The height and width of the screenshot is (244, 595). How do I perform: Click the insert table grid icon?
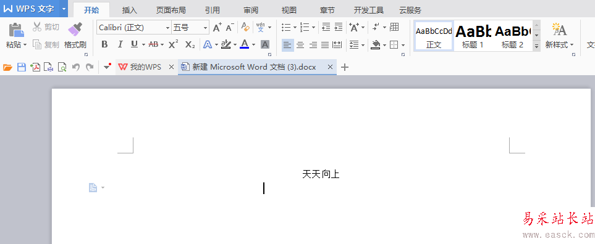coord(394,27)
